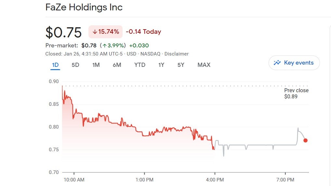331x186 pixels.
Task: Show the MAX time range
Action: pos(204,65)
